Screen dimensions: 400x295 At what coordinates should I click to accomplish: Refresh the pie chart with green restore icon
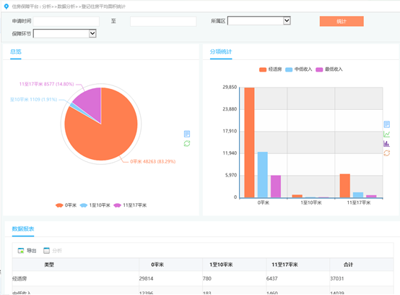coord(187,144)
